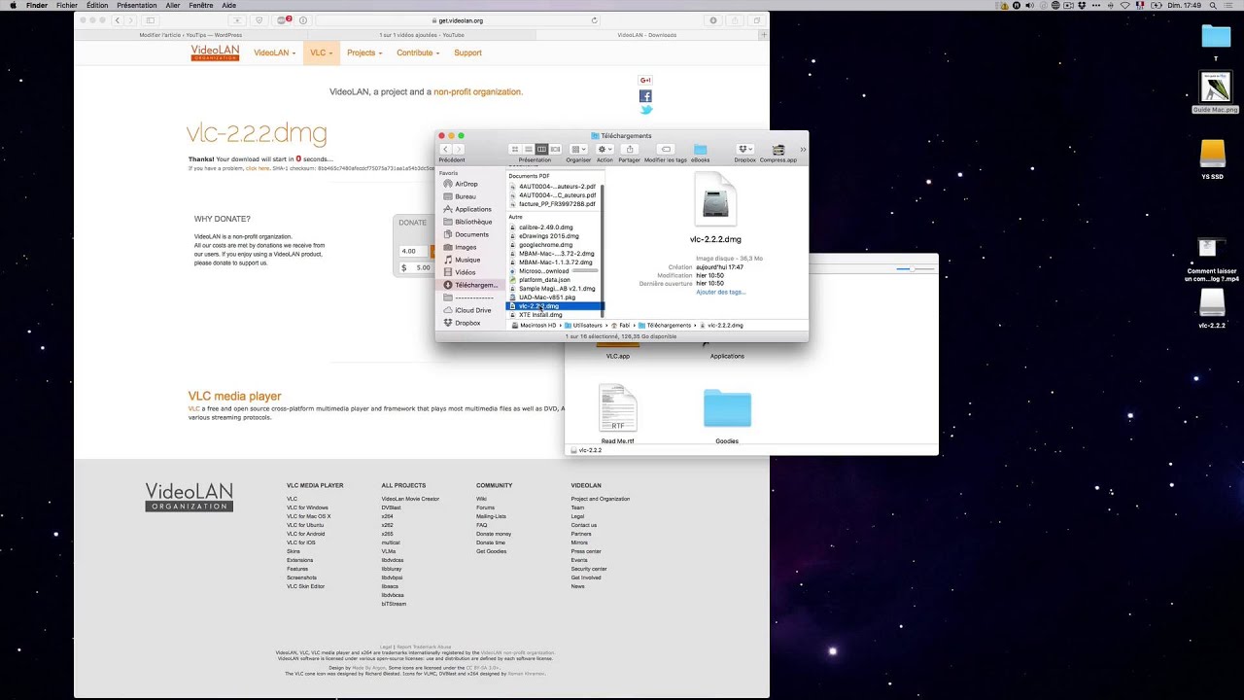This screenshot has width=1244, height=700.
Task: Show more Finder toolbar items chevron
Action: 803,149
